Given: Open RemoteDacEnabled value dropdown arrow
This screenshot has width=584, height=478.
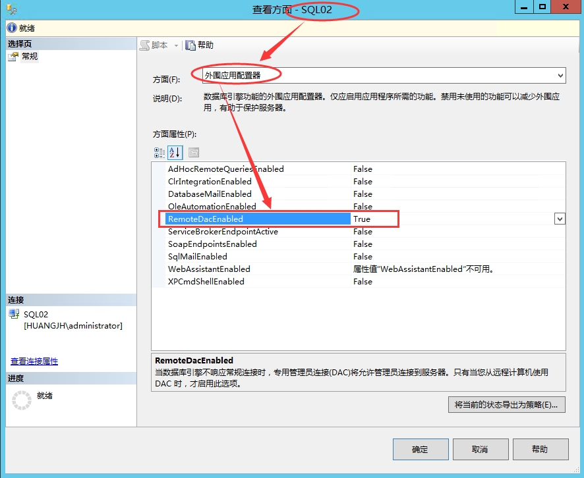Looking at the screenshot, I should tap(560, 219).
